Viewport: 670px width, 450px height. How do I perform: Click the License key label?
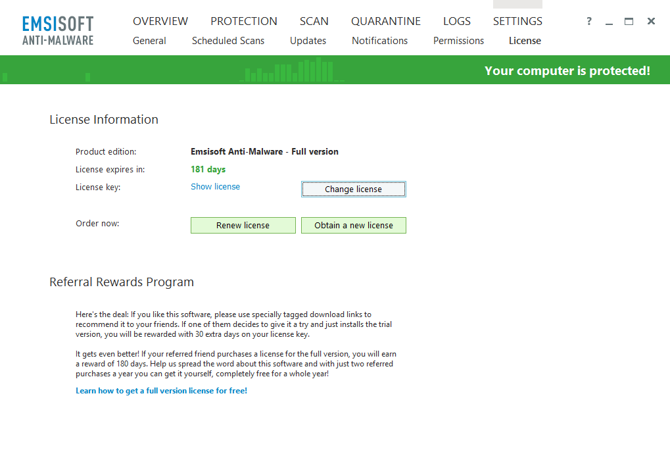98,187
